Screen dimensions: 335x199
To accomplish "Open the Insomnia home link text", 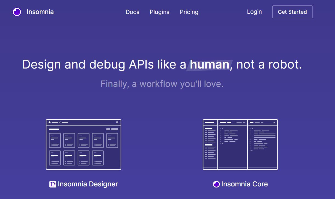I will [x=40, y=12].
